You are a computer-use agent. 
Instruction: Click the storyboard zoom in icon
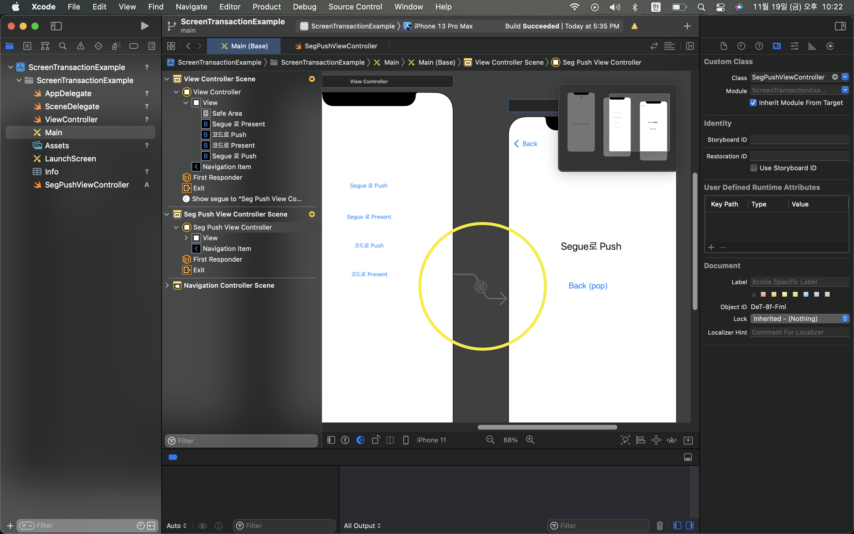530,440
